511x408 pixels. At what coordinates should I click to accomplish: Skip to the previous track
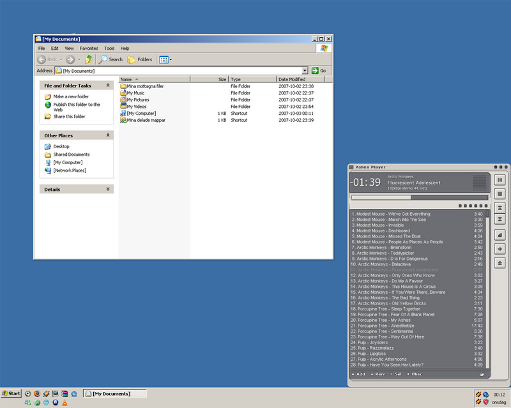(500, 206)
